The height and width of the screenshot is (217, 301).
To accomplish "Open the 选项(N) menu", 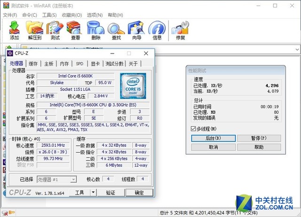I will click(95, 15).
